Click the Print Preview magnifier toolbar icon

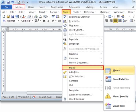click(x=40, y=17)
